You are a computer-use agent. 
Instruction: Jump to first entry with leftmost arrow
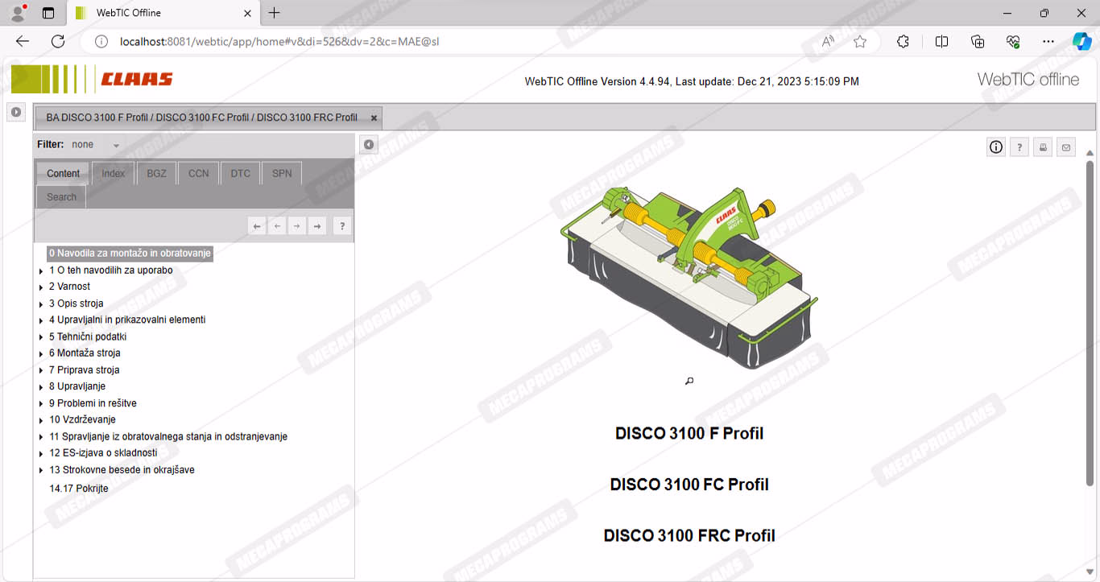(257, 227)
